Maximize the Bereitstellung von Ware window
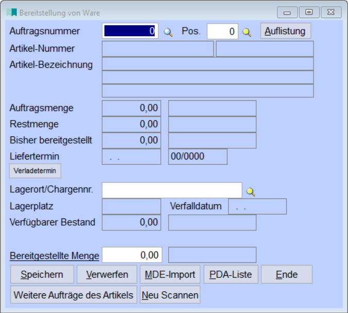The height and width of the screenshot is (313, 348). (309, 12)
